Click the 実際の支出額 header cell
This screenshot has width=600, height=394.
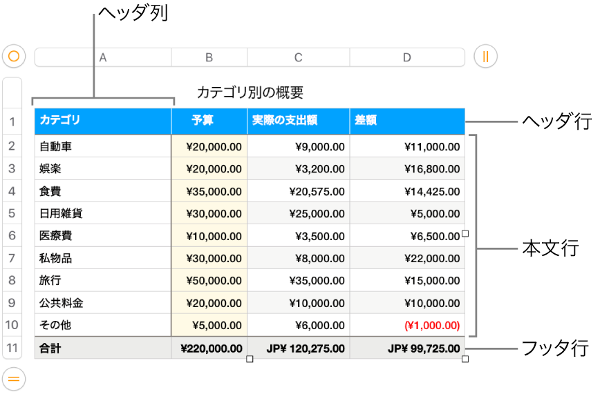coord(298,121)
